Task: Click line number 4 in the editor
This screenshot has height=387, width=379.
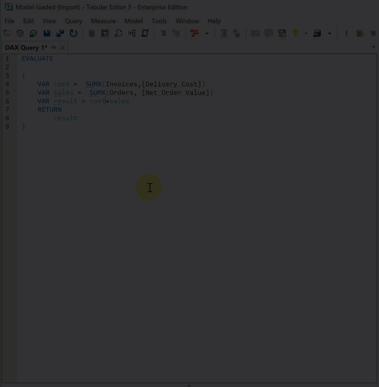Action: [x=7, y=84]
